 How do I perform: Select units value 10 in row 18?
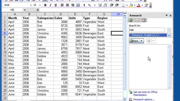coord(75,83)
